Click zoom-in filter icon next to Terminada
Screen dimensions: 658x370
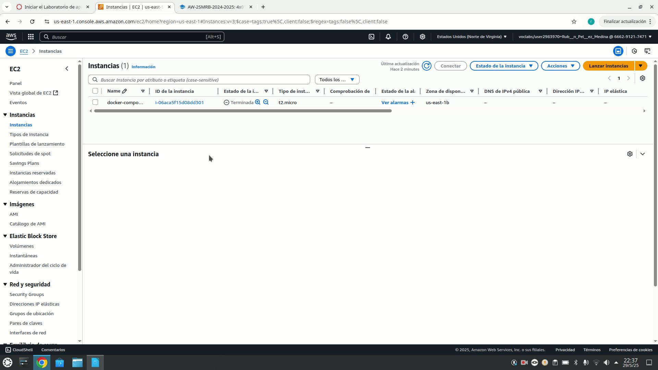pos(258,102)
